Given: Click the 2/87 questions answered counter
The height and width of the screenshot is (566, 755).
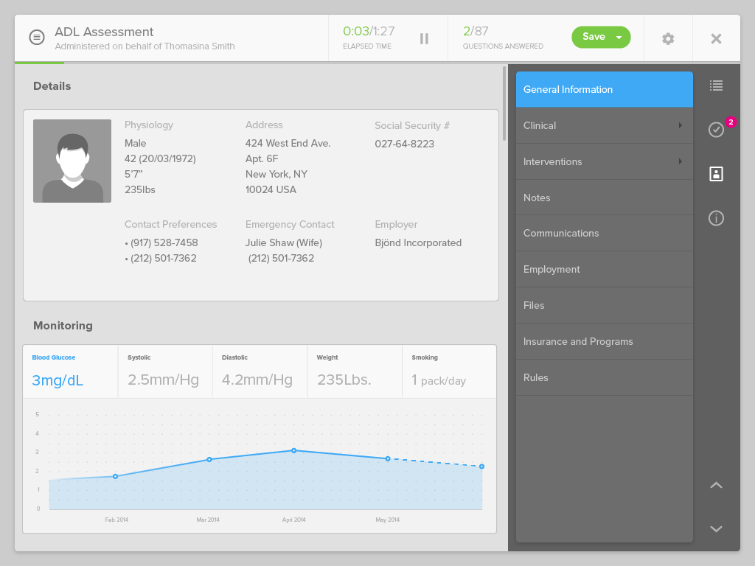Looking at the screenshot, I should tap(476, 31).
